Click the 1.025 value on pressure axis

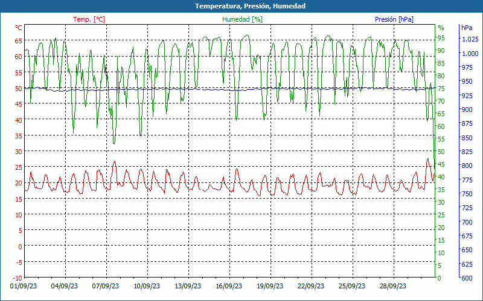coord(470,39)
